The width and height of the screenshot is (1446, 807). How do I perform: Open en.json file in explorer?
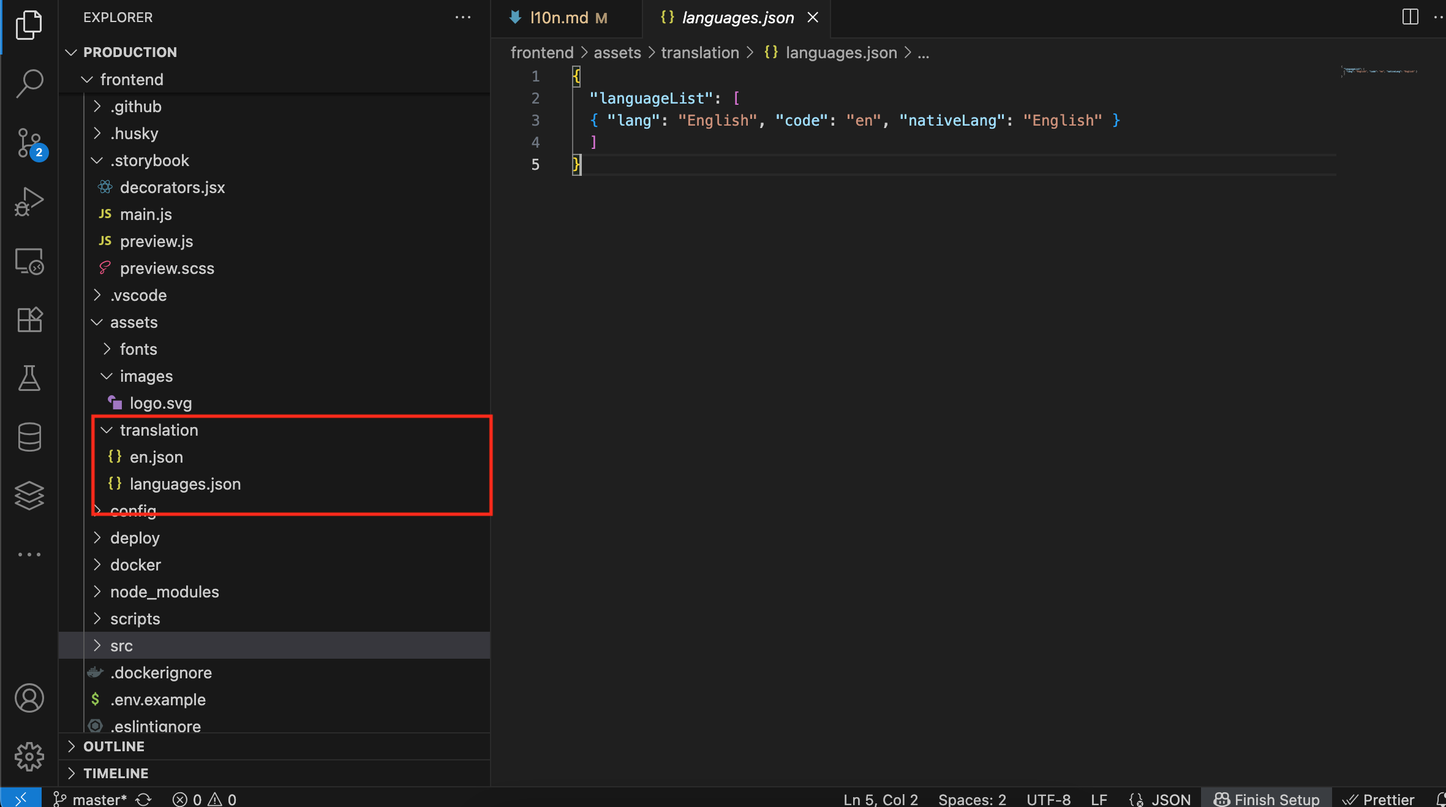[156, 457]
